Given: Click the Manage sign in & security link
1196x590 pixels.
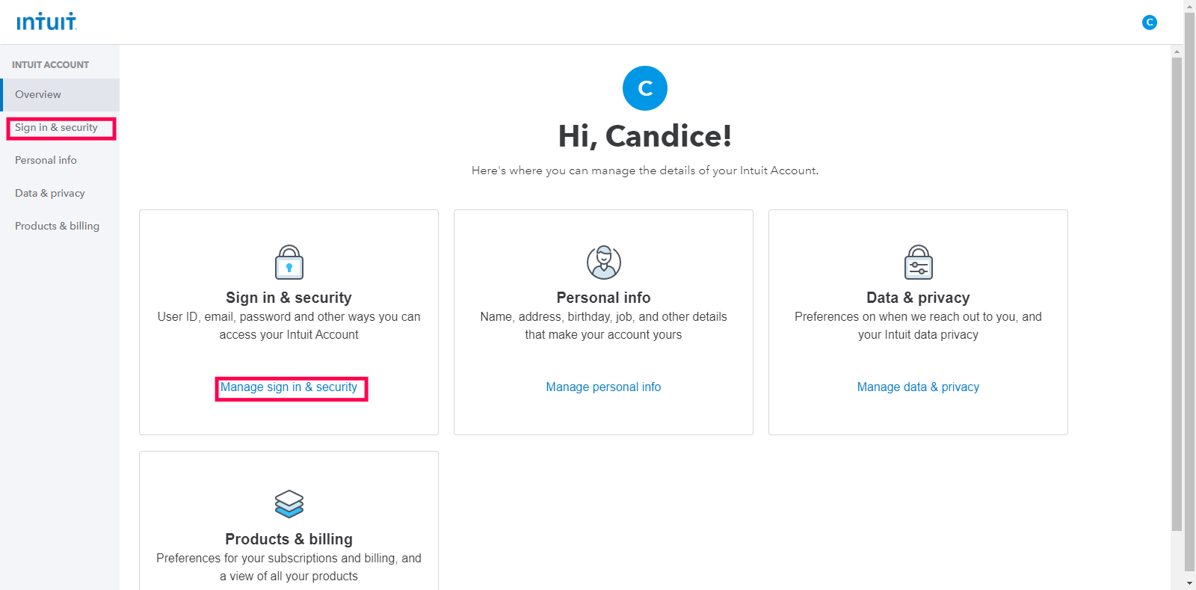Looking at the screenshot, I should coord(289,387).
